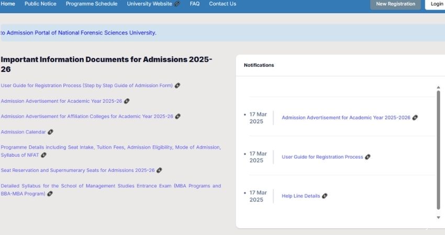Screen dimensions: 445x235
Task: Click link icon beside Seat Reservation and Supernumerary Seats
Action: 160,170
